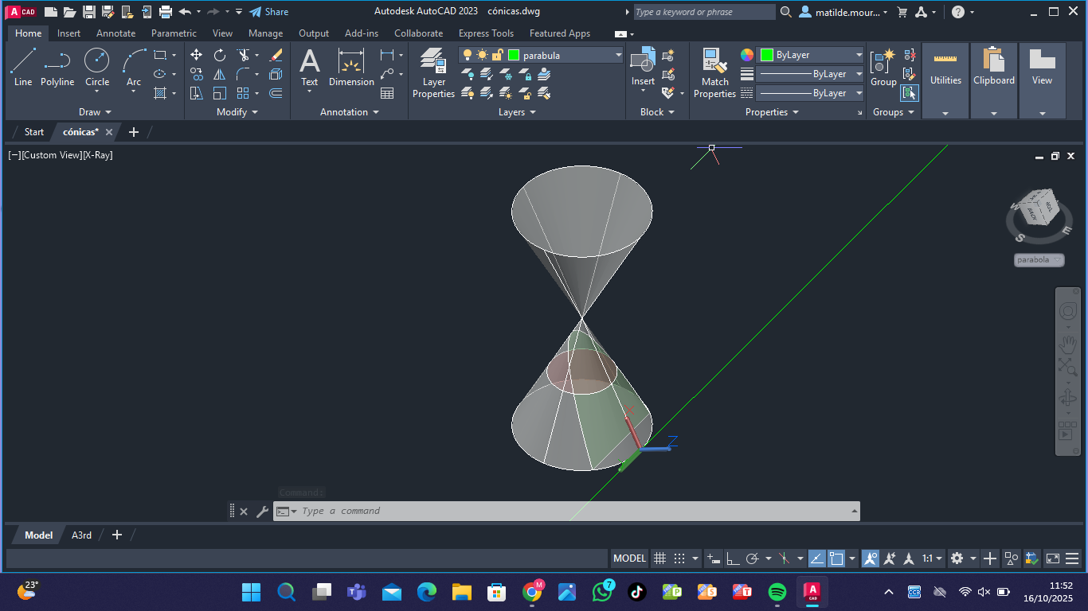Open the Layer Properties panel

(433, 73)
